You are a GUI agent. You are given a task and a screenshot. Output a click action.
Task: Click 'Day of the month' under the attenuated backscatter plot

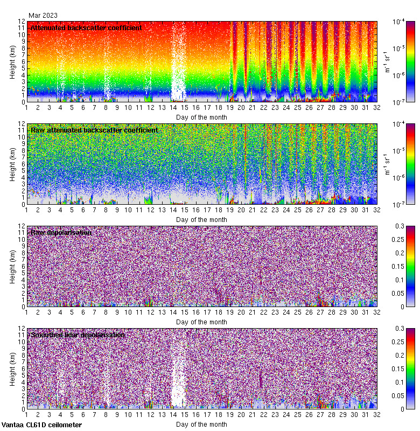pyautogui.click(x=201, y=117)
